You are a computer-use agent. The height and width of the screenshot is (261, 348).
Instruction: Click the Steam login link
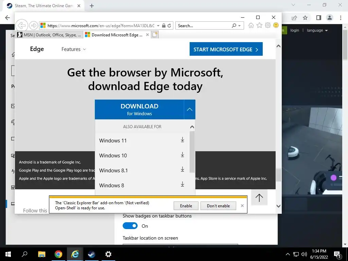coord(295,30)
